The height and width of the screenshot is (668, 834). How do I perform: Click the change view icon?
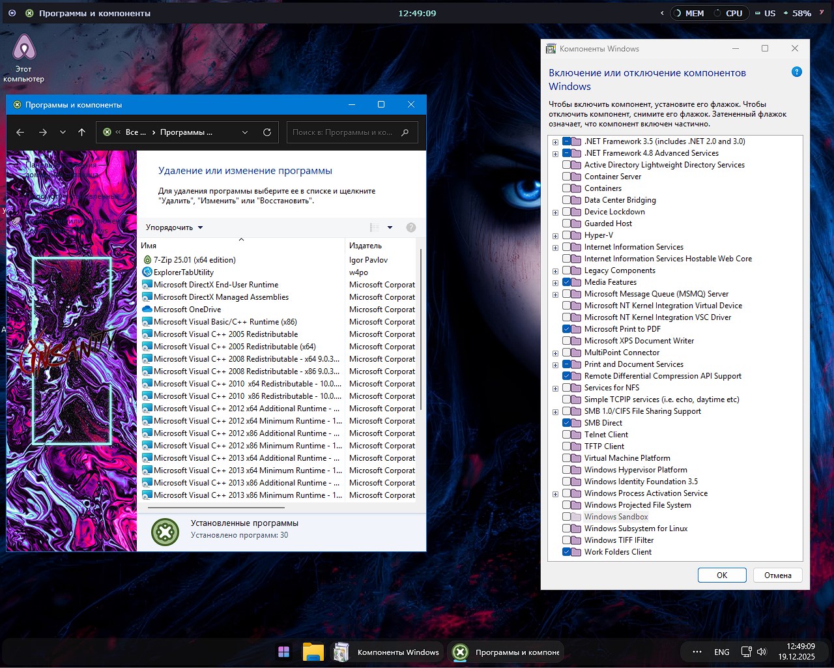coord(373,227)
